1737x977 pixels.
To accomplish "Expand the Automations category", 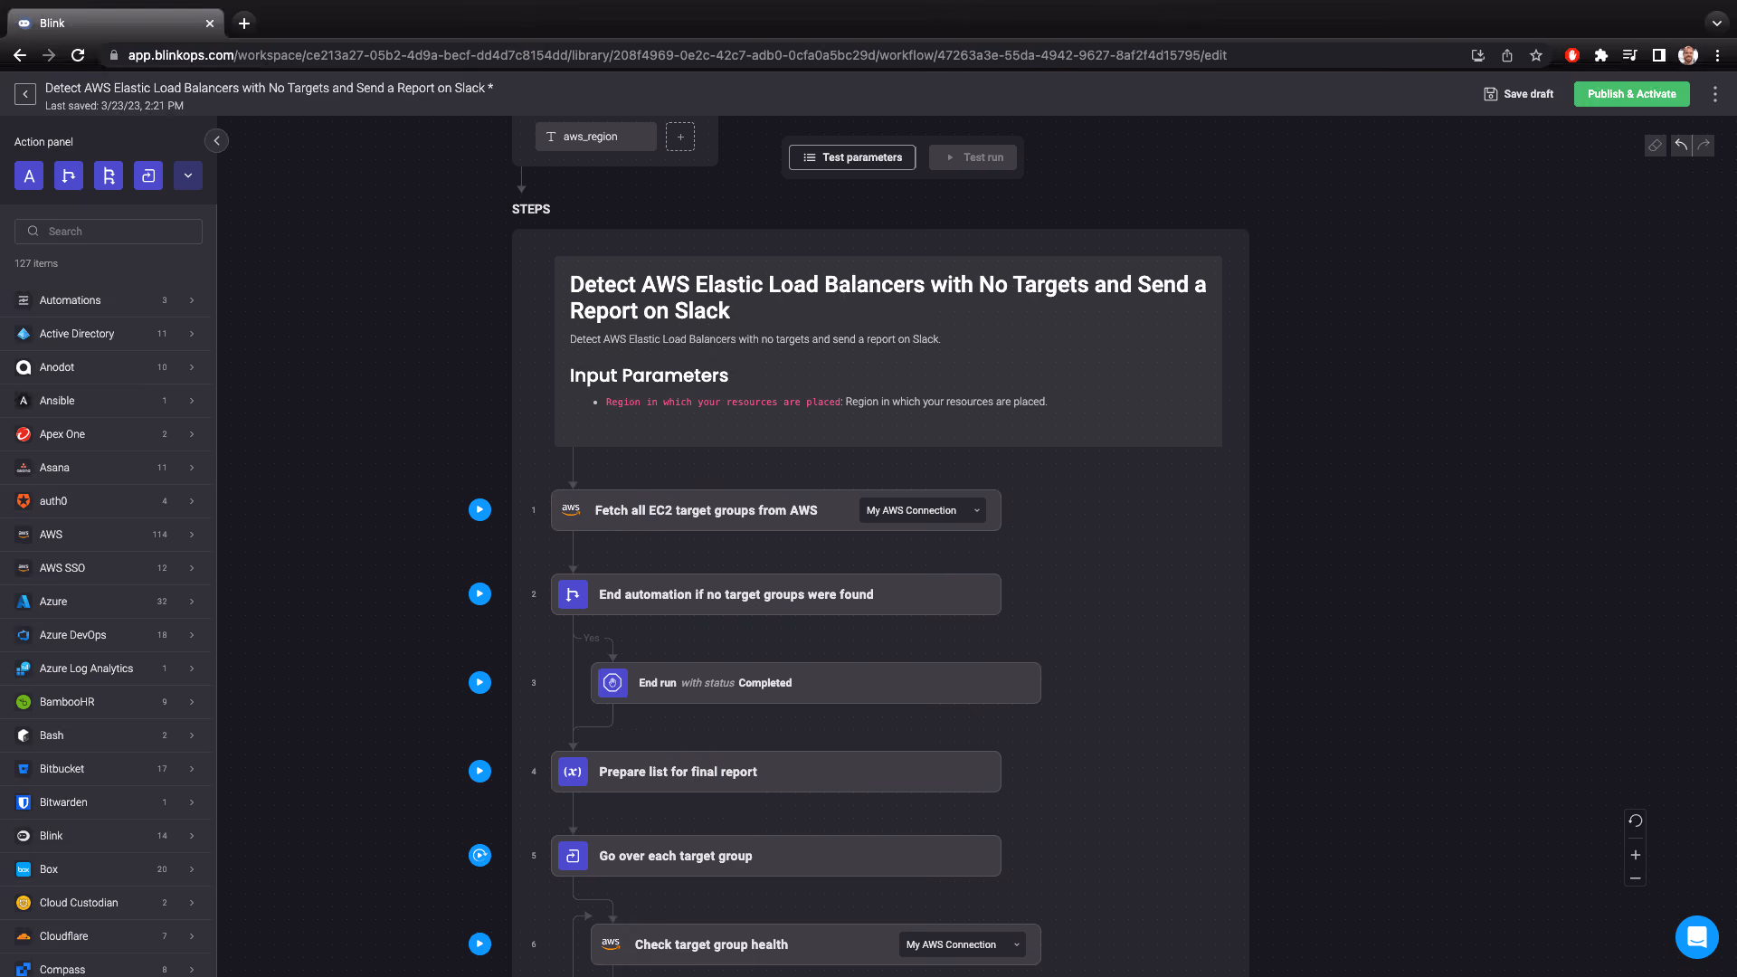I will [109, 300].
